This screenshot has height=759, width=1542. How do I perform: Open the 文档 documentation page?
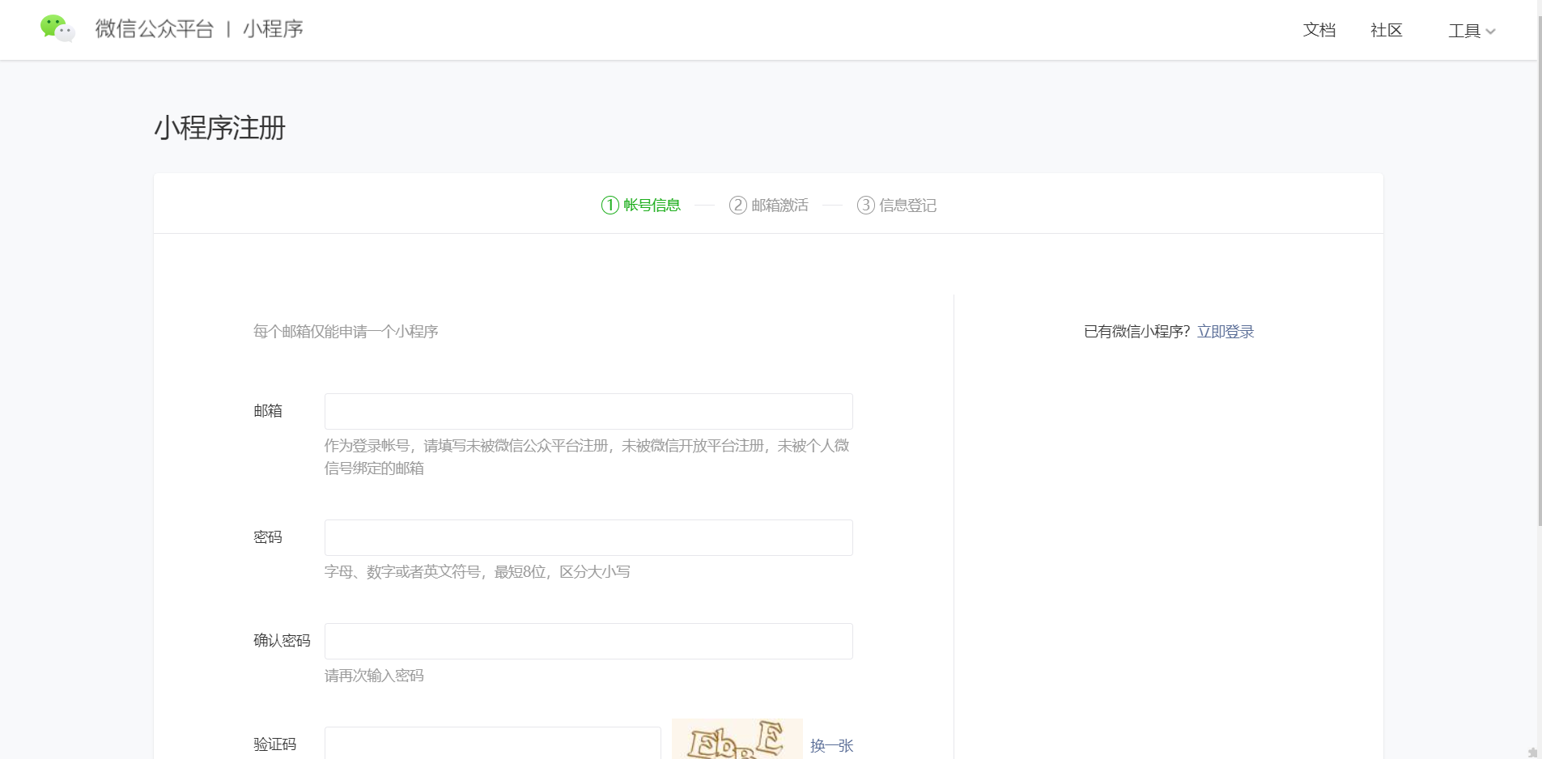(1319, 30)
